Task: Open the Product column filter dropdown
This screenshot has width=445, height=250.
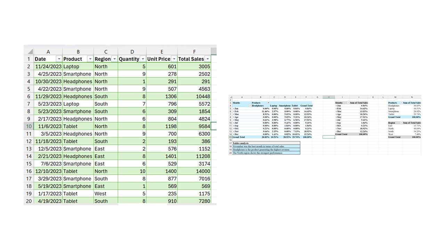Action: pyautogui.click(x=90, y=59)
